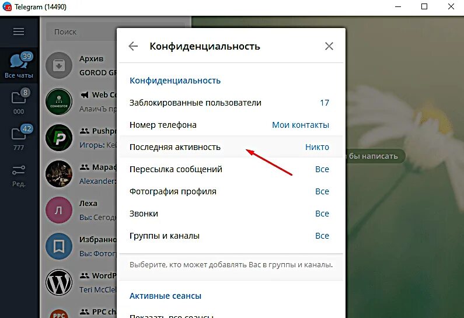The image size is (464, 318).
Task: Open Номер телефона privacy setting
Action: [x=231, y=125]
